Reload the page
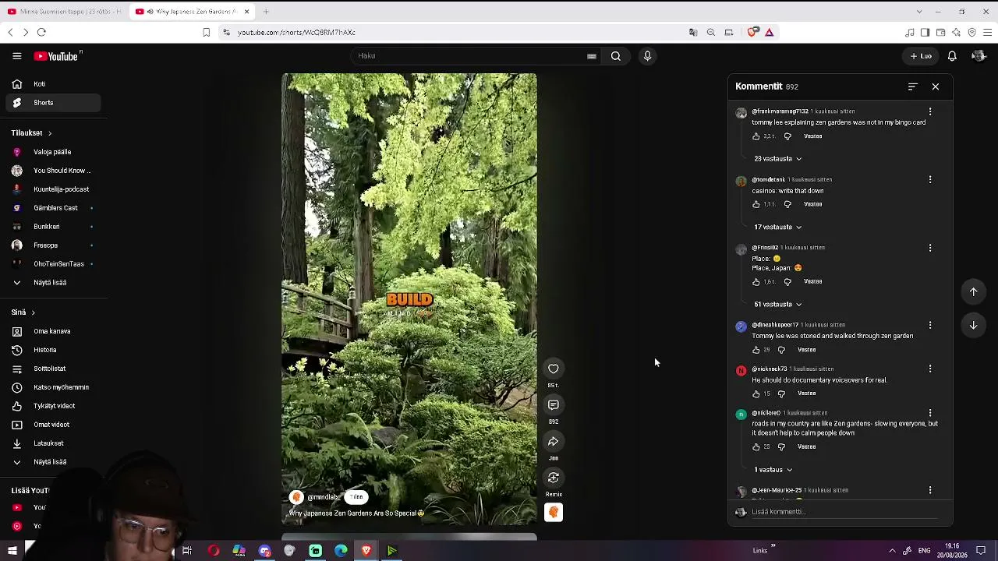Screen dimensions: 998x561 point(41,33)
